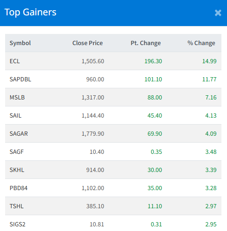Screen dimensions: 227x231
Task: Click SAPDBL point change 101.10
Action: (x=153, y=79)
